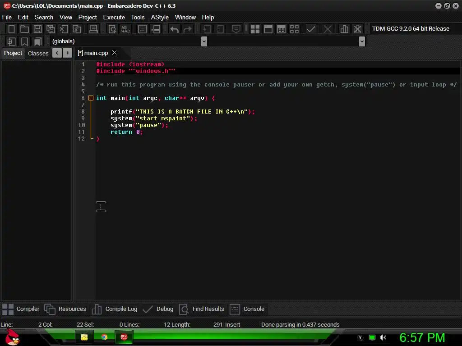462x346 pixels.
Task: Click the Angry Birds start button
Action: point(12,337)
